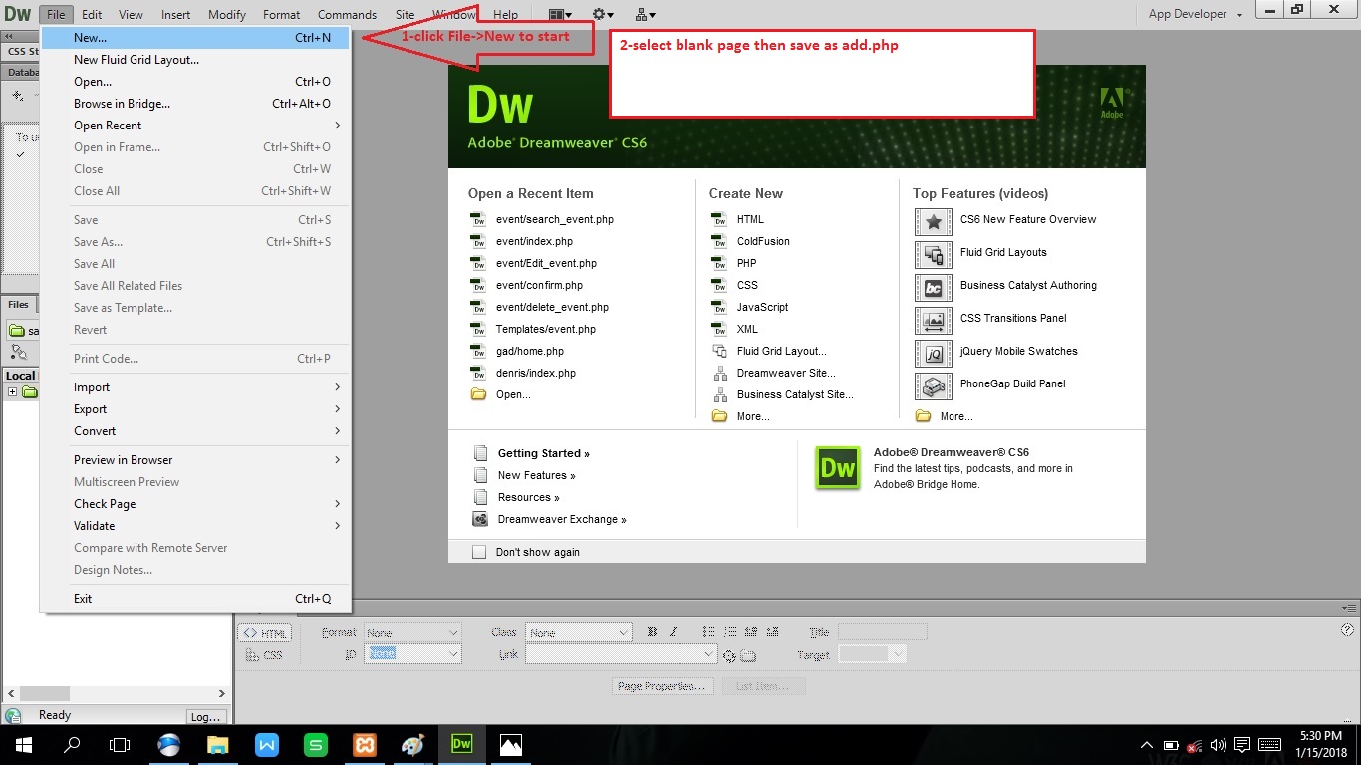1361x765 pixels.
Task: Click the HTML file icon under Create New
Action: click(719, 219)
